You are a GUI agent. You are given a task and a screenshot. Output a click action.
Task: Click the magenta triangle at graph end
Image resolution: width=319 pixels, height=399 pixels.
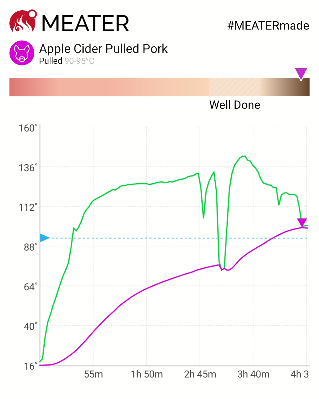302,222
